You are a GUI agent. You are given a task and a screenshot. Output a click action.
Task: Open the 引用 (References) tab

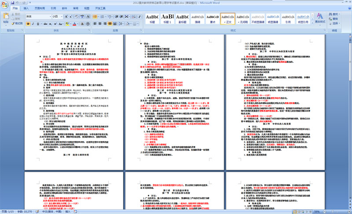point(53,8)
